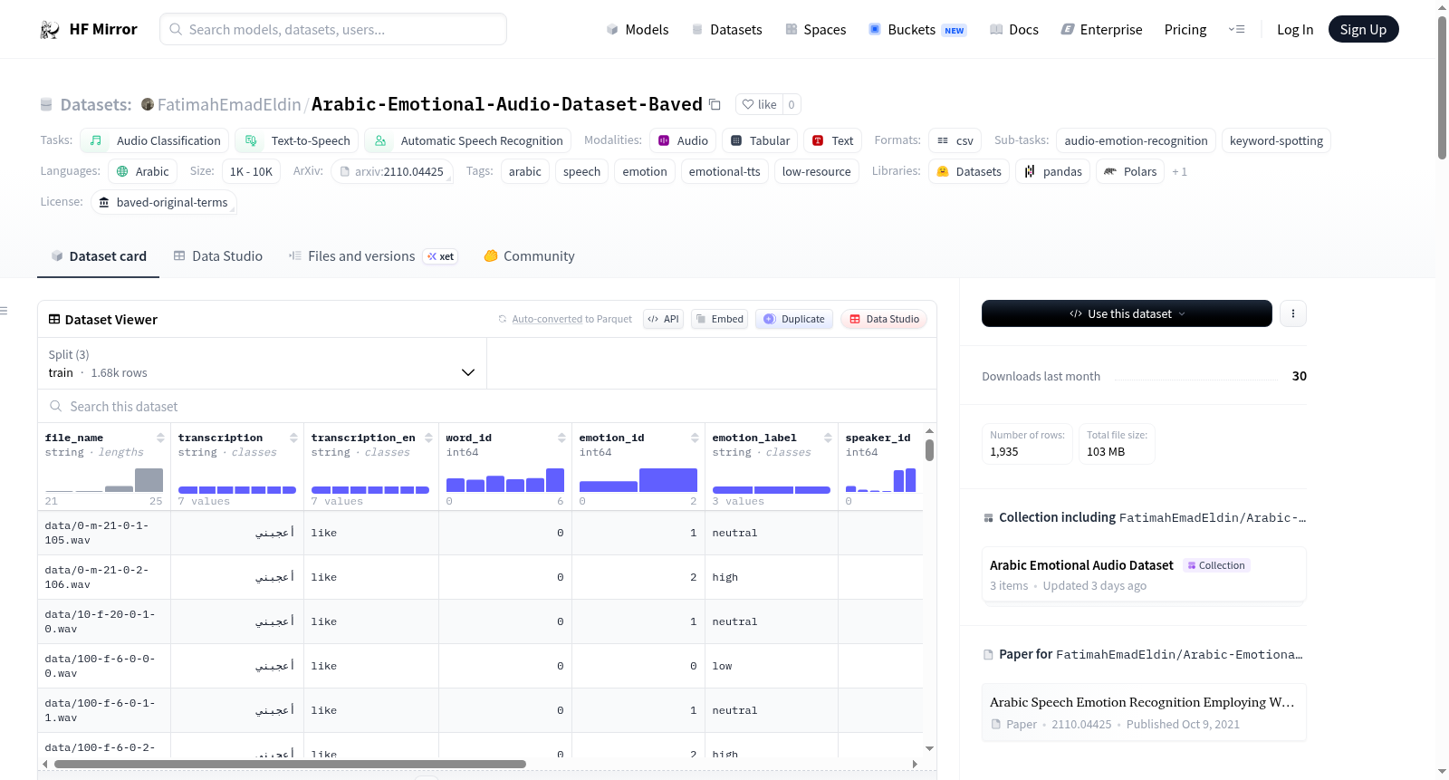This screenshot has height=780, width=1449.
Task: Sort the transcription column
Action: pyautogui.click(x=293, y=438)
